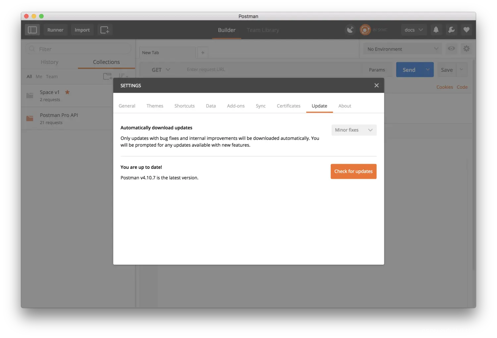Screen dimensions: 497x338
Task: Open new window icon in toolbar
Action: pyautogui.click(x=105, y=30)
